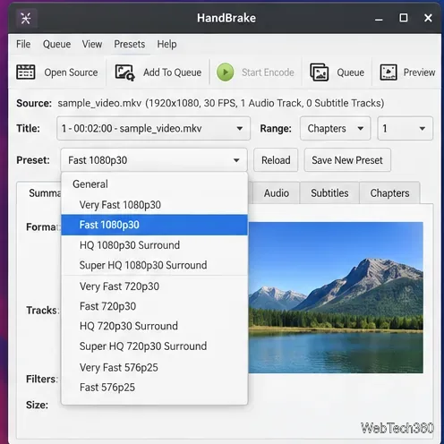Close the HandBrake window
The width and height of the screenshot is (444, 444).
click(x=428, y=18)
